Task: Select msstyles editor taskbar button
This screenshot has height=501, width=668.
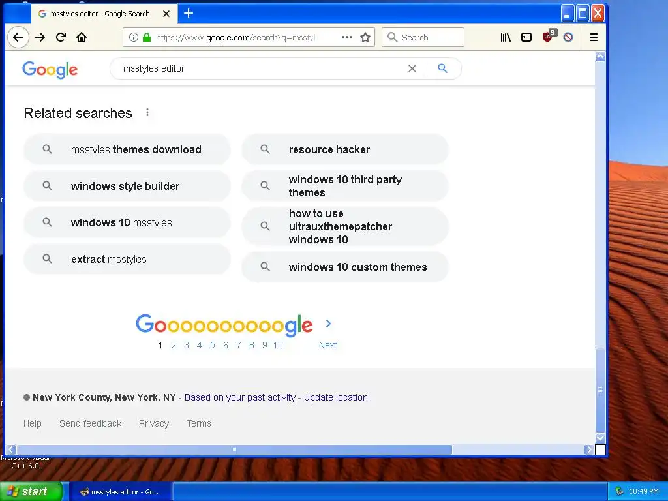Action: click(x=121, y=492)
